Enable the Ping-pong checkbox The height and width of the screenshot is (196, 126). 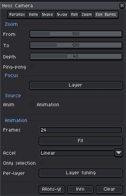[32, 67]
